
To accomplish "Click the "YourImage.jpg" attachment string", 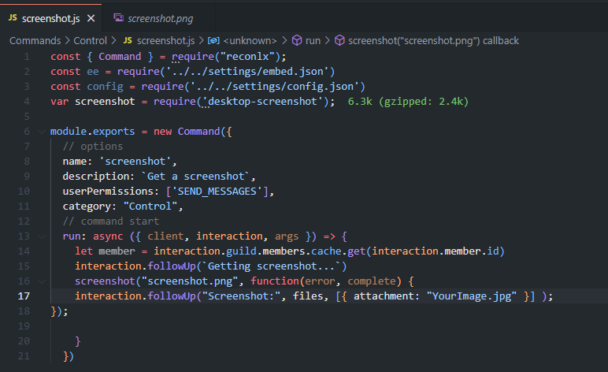I will (x=472, y=296).
